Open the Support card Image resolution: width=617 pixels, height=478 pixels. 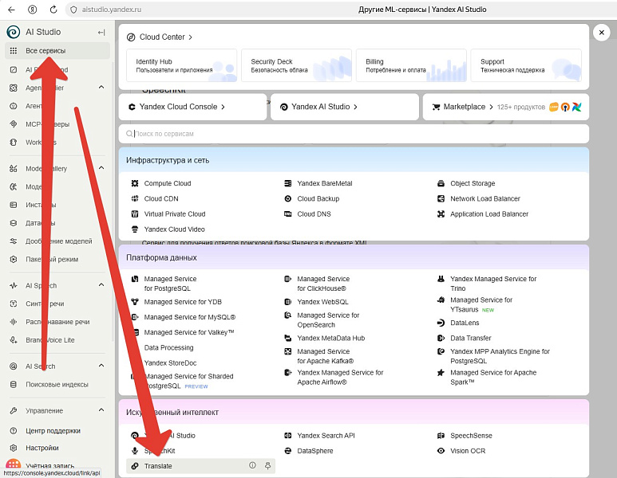tap(526, 65)
